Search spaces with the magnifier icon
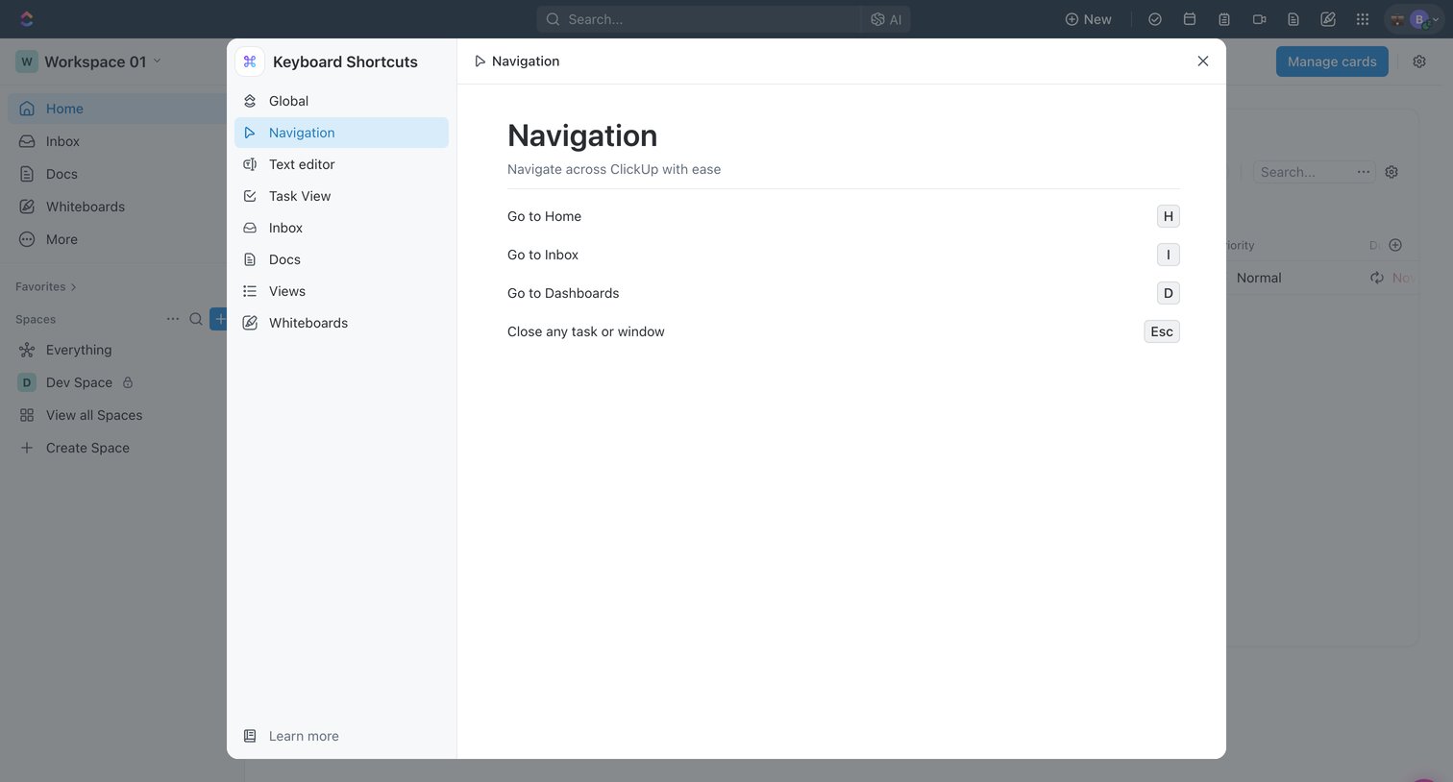 196,319
